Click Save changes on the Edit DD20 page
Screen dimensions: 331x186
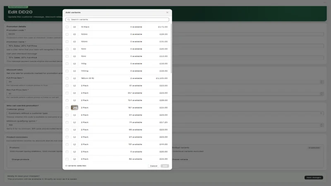[314, 178]
